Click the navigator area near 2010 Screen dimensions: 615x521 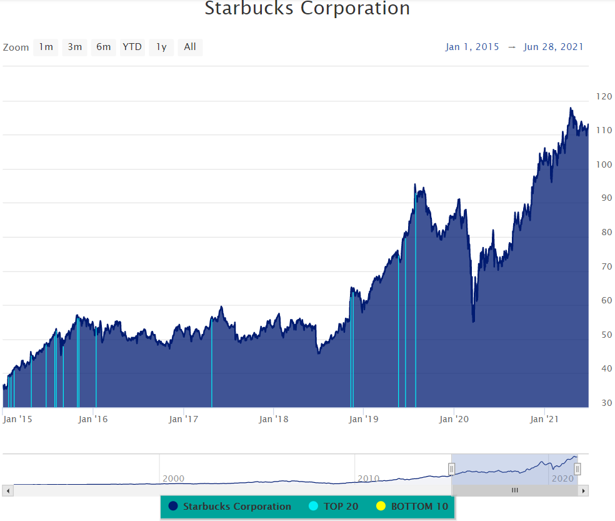[368, 478]
